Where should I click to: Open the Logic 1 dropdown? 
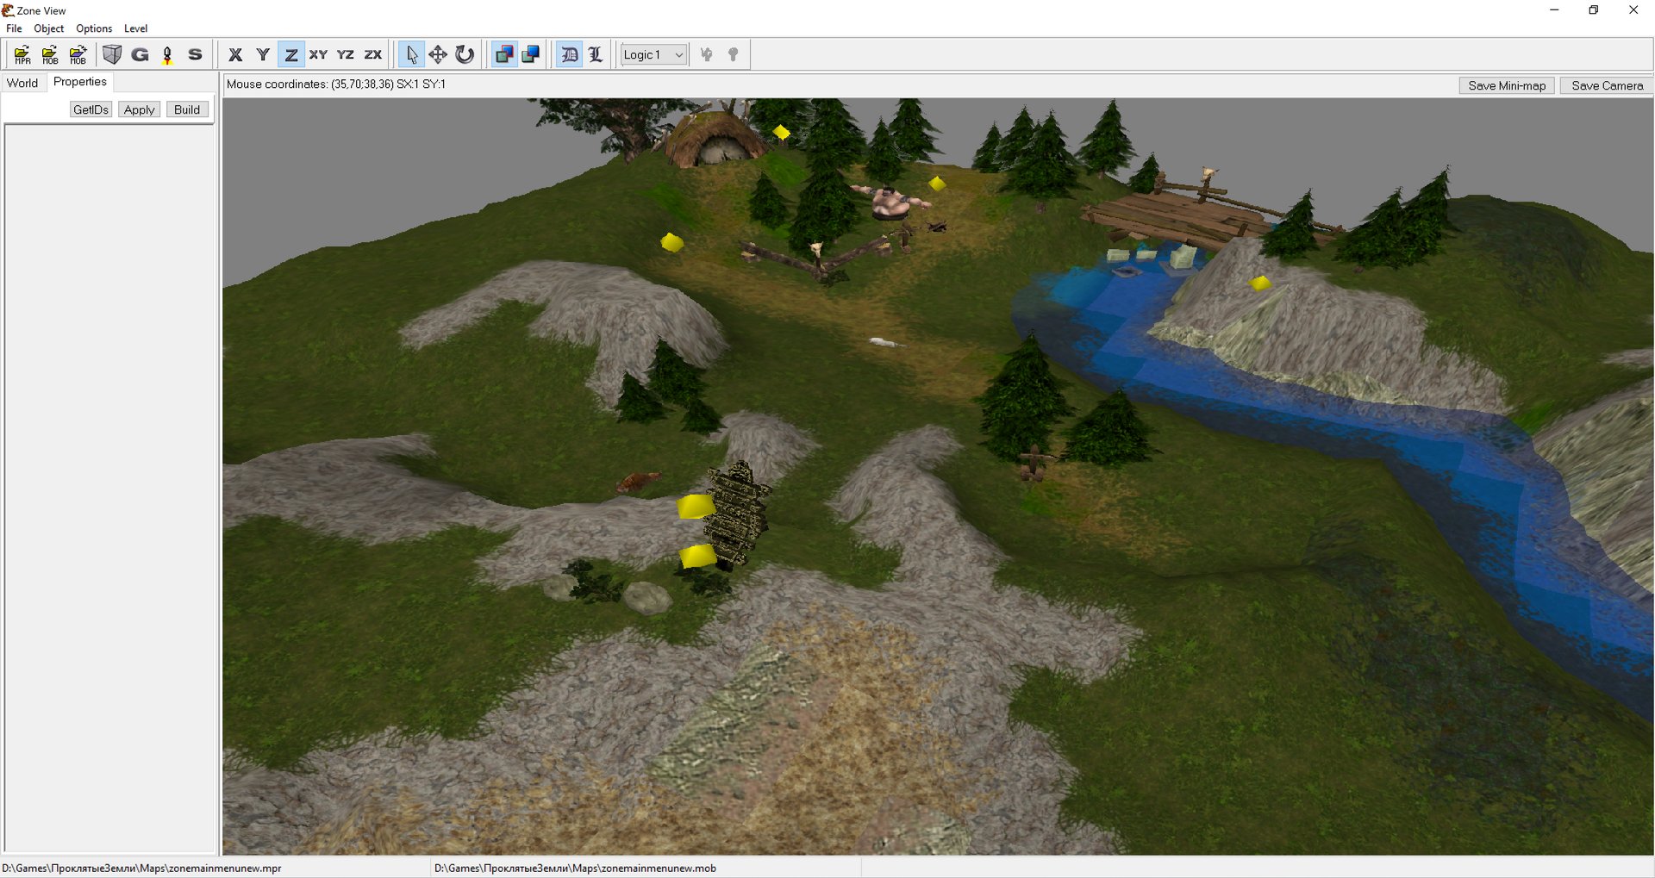coord(653,55)
